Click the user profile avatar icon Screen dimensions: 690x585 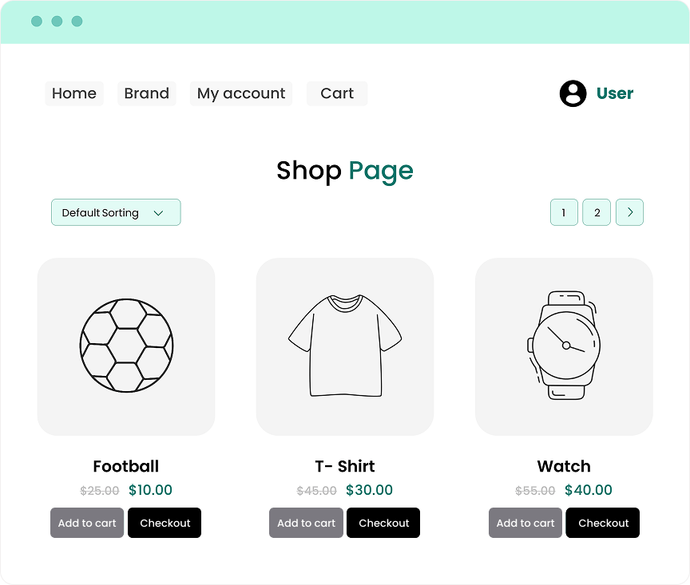[573, 93]
